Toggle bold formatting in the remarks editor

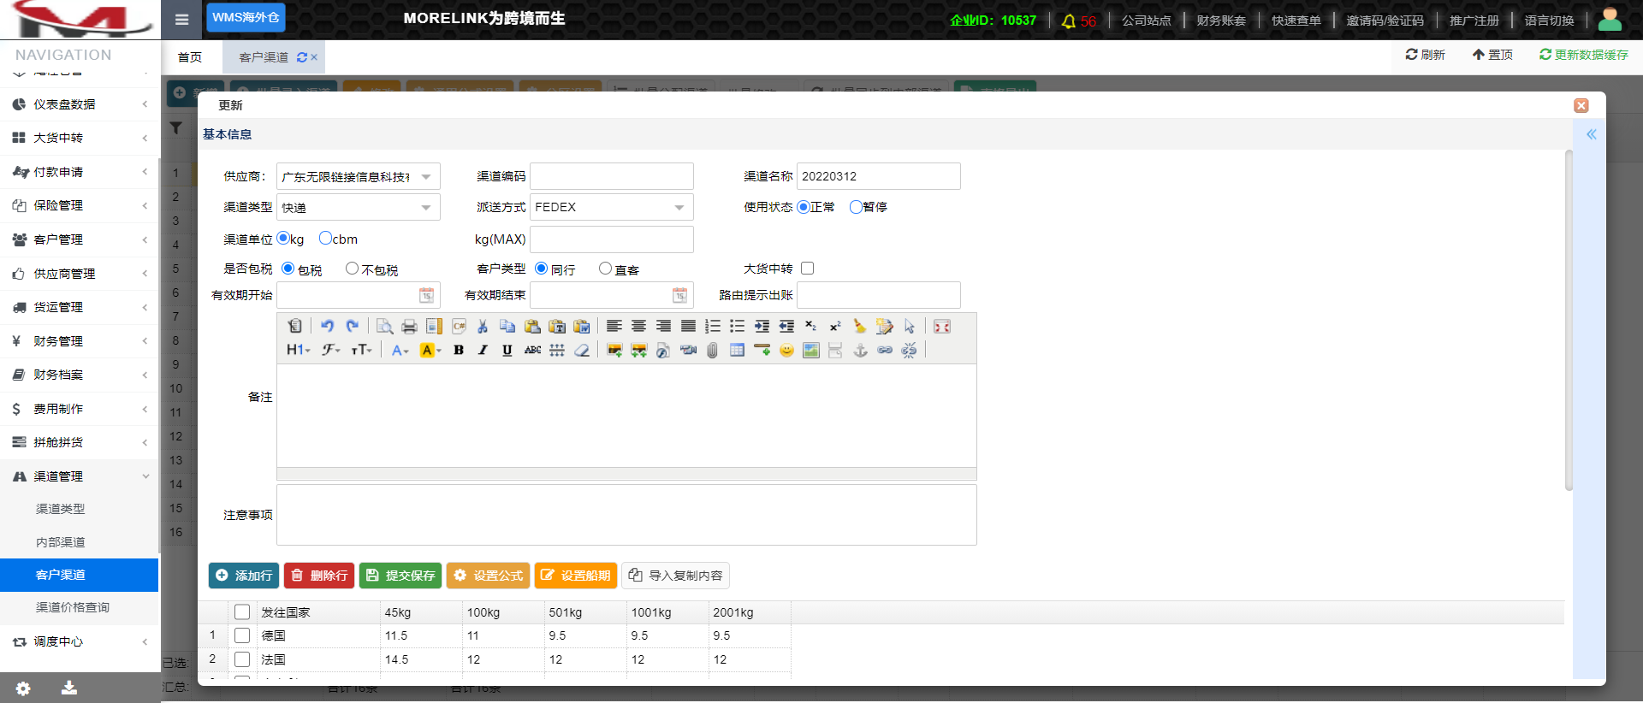pos(459,350)
